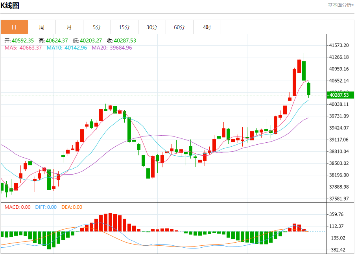Click the 38503.02 price axis label
Viewport: 356px width, 254px height.
click(339, 163)
